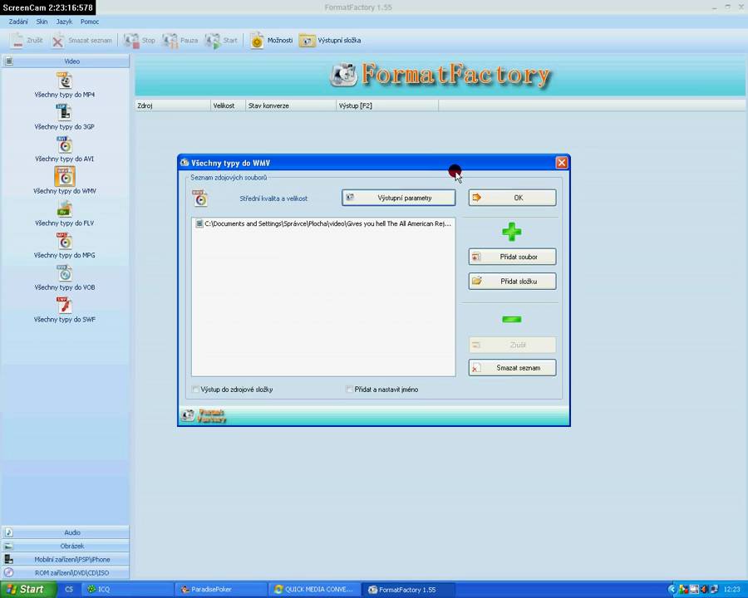Expand ROM zařízení\DVD\CD\ISO category
The width and height of the screenshot is (748, 598).
[x=66, y=572]
